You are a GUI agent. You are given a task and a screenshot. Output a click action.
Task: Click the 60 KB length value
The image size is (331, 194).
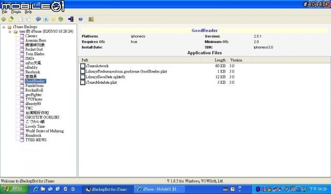[x=220, y=66]
